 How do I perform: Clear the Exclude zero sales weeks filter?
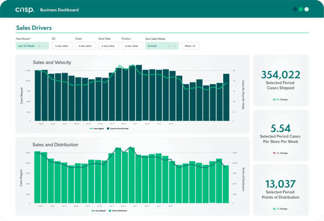(x=169, y=46)
